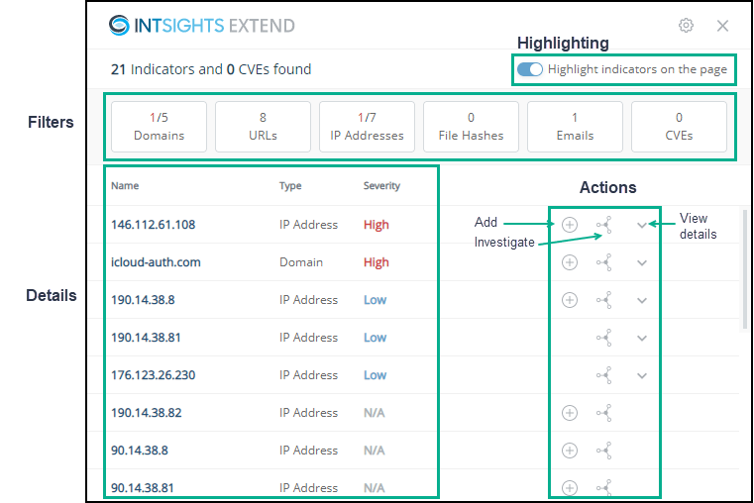
Task: Add indicator icloud-auth.com
Action: [x=570, y=262]
